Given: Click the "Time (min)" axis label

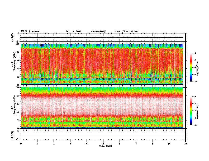Looking at the screenshot, I should coord(106,146).
